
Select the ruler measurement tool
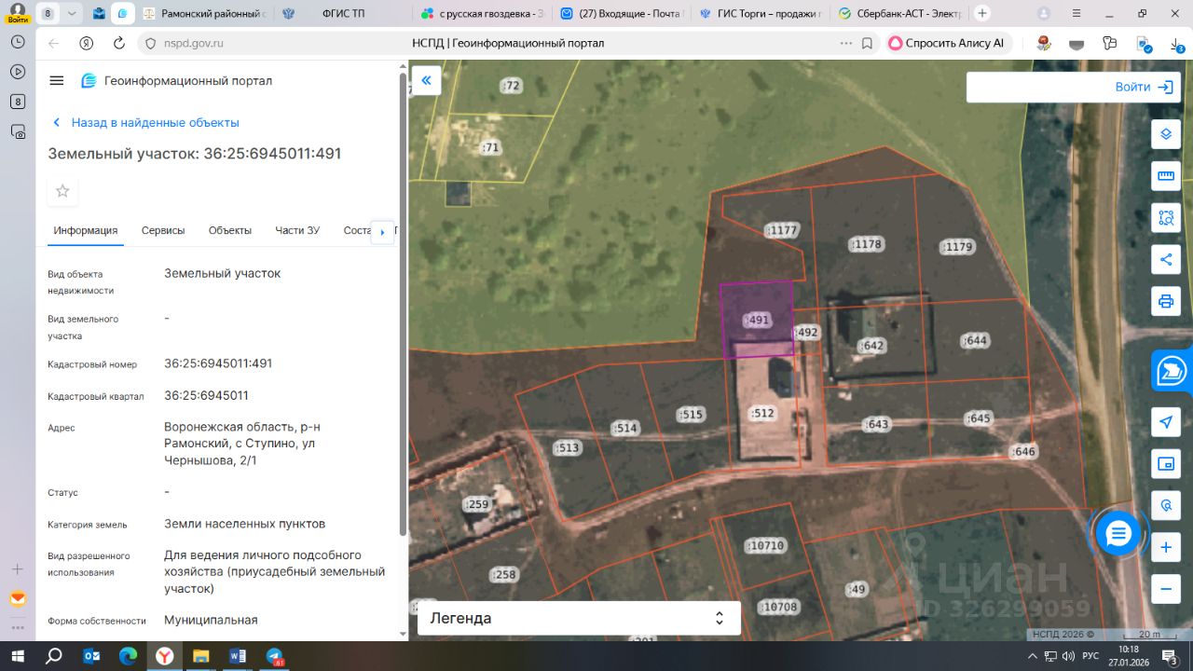click(1165, 176)
